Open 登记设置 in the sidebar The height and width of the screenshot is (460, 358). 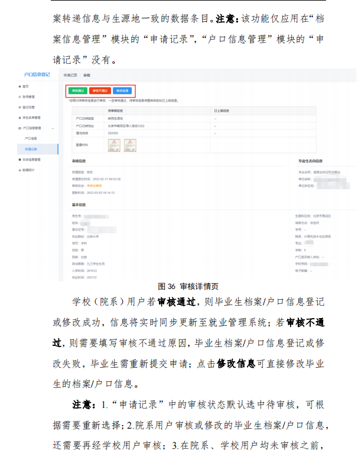[28, 108]
